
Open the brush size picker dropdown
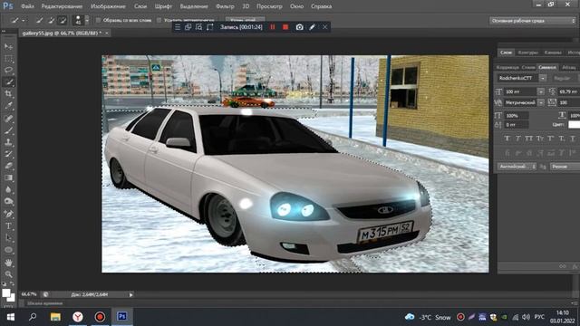tap(87, 20)
